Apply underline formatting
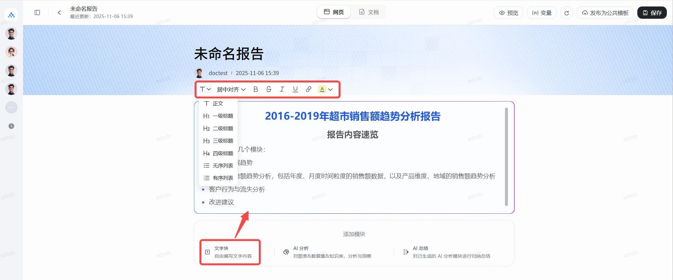Image resolution: width=673 pixels, height=280 pixels. (295, 89)
